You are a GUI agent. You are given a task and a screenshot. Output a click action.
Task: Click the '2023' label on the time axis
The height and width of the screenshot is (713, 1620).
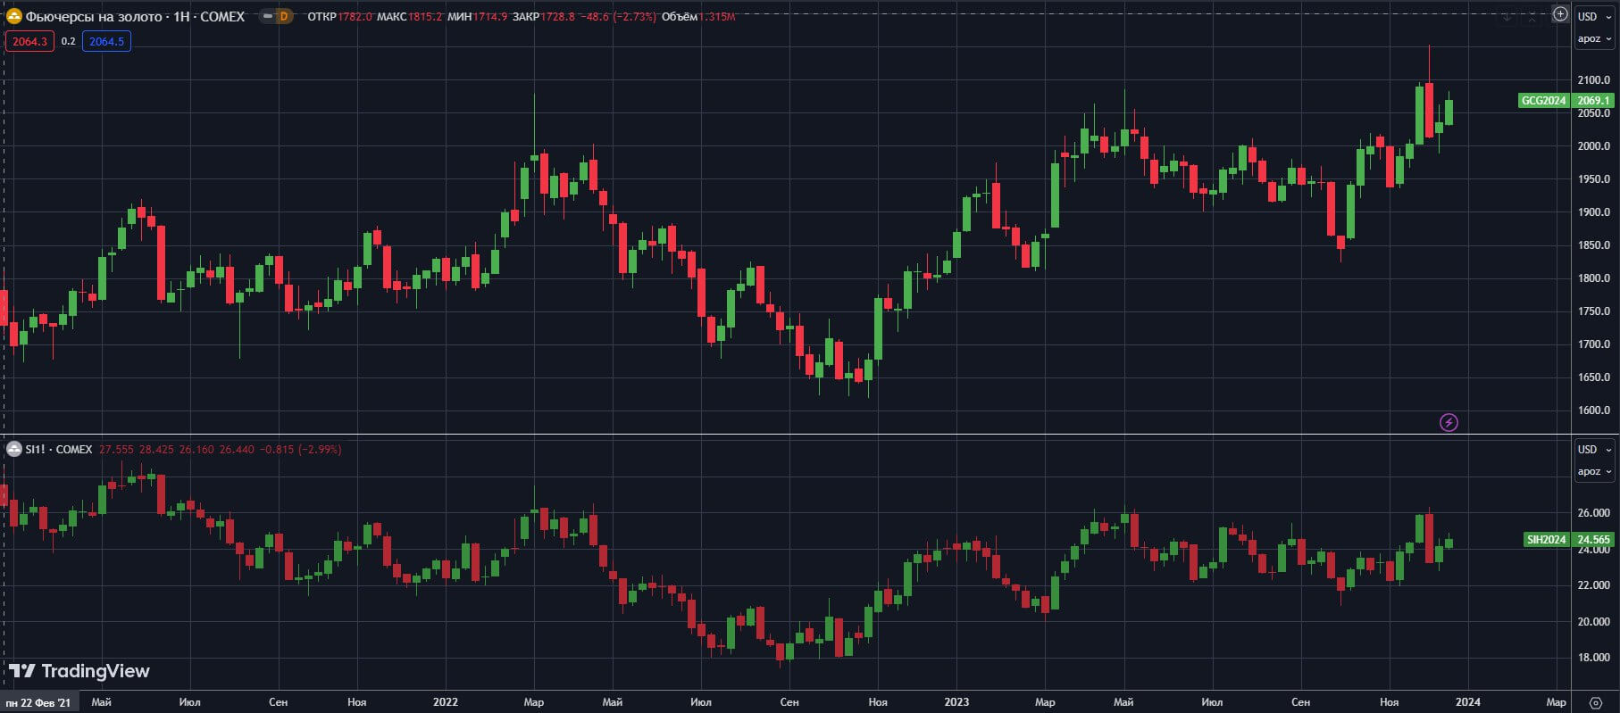click(x=956, y=702)
